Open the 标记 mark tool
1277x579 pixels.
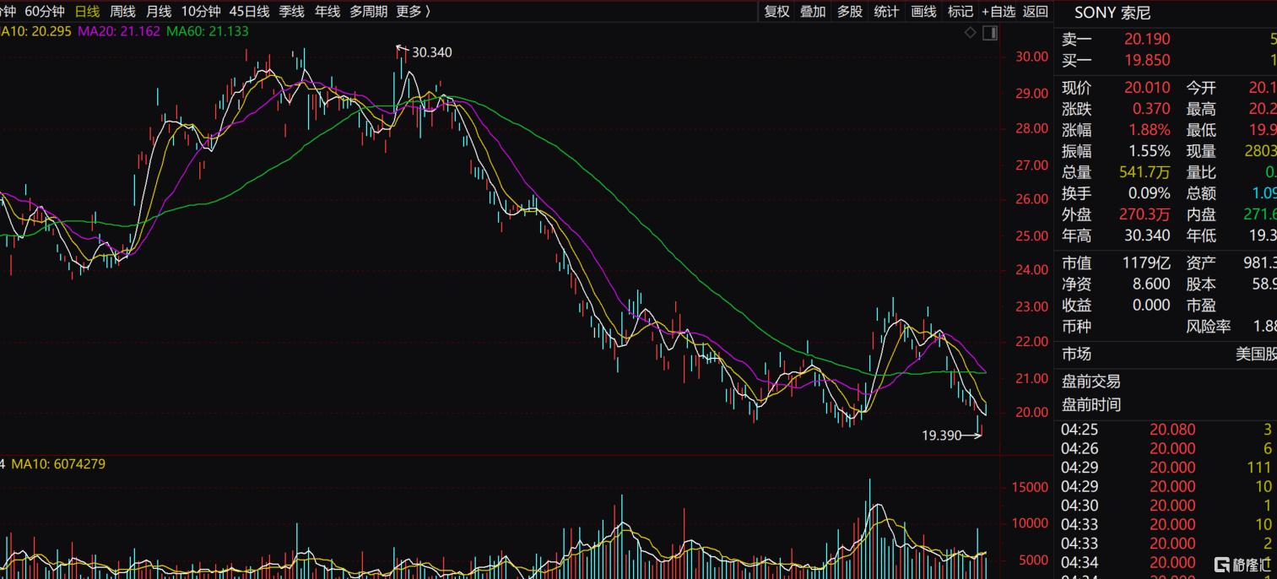tap(960, 12)
